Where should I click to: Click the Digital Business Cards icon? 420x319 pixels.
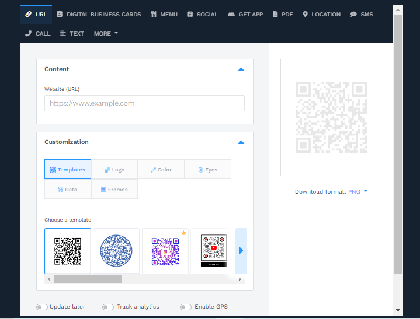60,14
